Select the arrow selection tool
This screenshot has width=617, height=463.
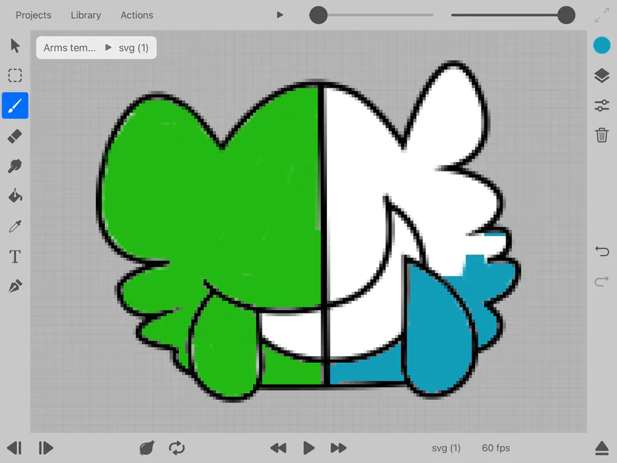[x=15, y=46]
